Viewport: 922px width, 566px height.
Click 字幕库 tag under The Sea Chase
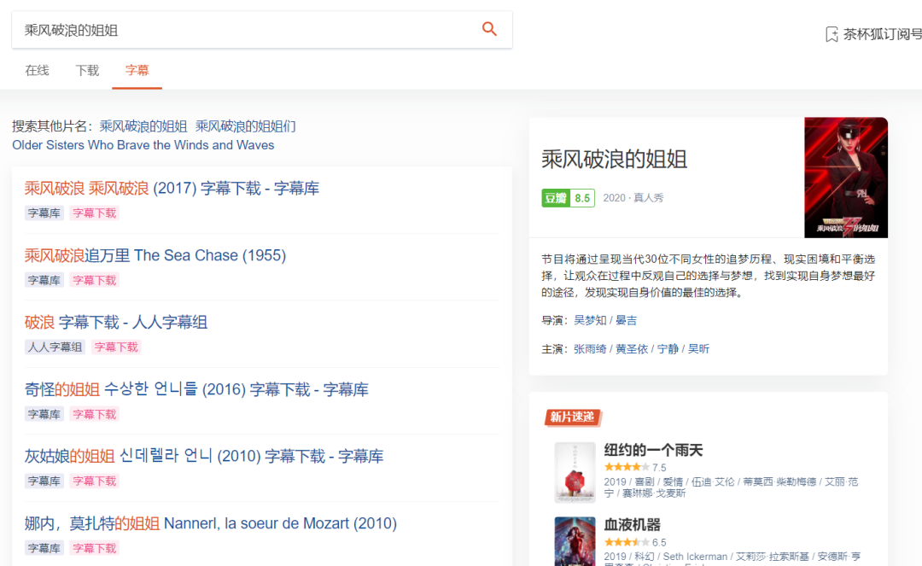pyautogui.click(x=44, y=280)
